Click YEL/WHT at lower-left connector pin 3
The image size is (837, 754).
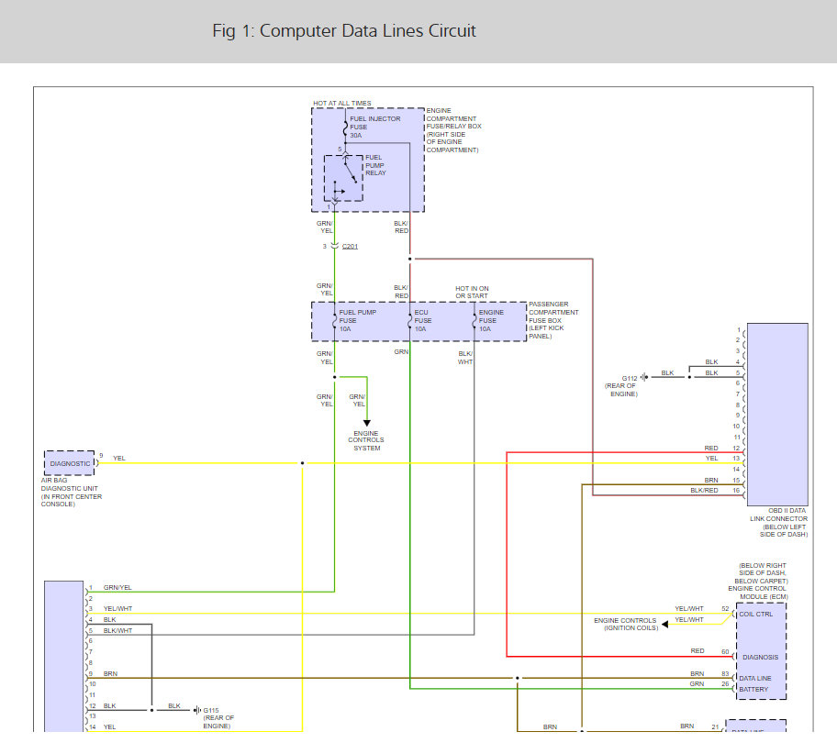[117, 609]
